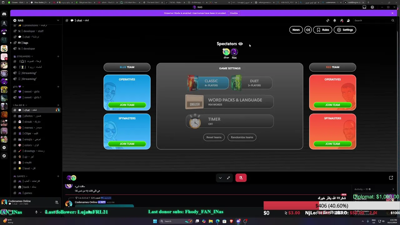The height and width of the screenshot is (225, 400).
Task: Open Discord direct messages home icon
Action: pos(4,14)
